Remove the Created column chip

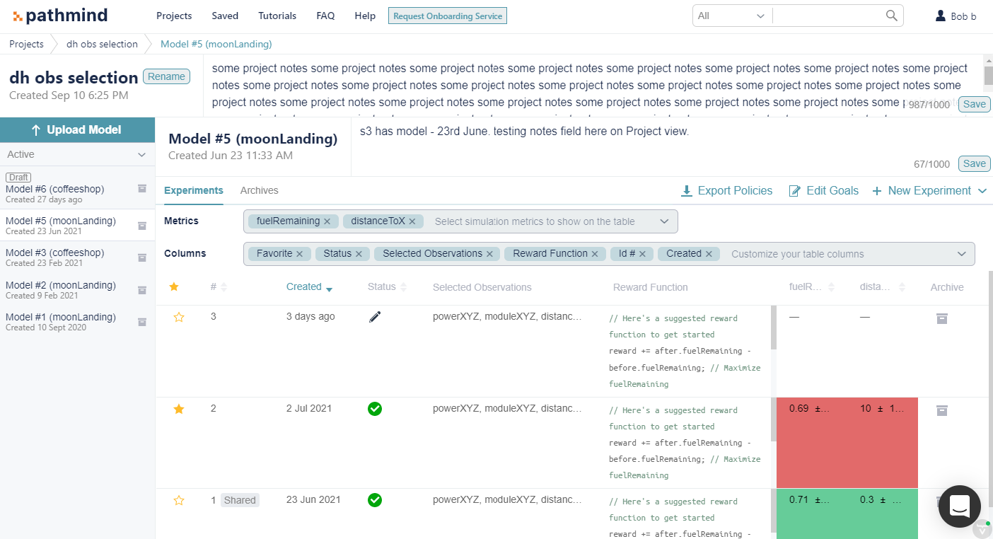[x=709, y=254]
